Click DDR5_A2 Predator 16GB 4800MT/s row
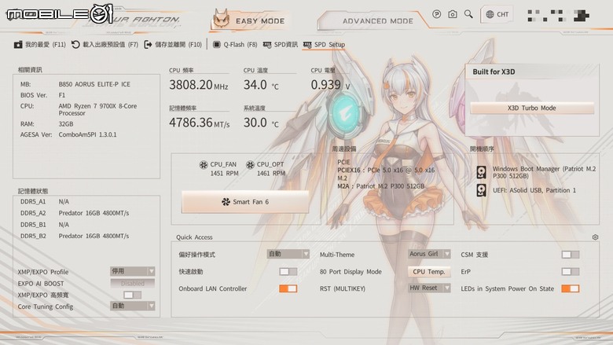The width and height of the screenshot is (613, 345). [75, 213]
